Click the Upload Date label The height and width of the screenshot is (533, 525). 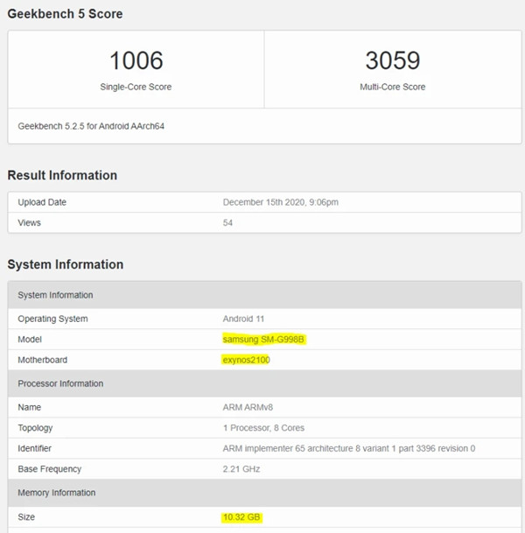[42, 202]
